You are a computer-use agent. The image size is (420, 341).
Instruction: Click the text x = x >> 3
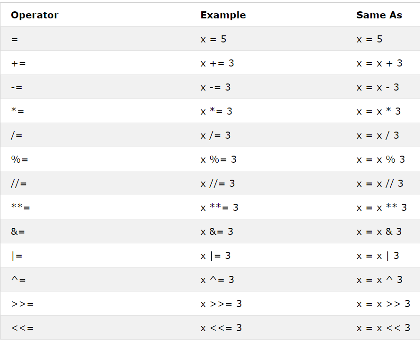pyautogui.click(x=383, y=304)
